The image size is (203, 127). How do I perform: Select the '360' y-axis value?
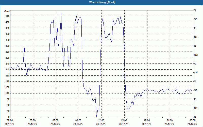tap(8, 46)
